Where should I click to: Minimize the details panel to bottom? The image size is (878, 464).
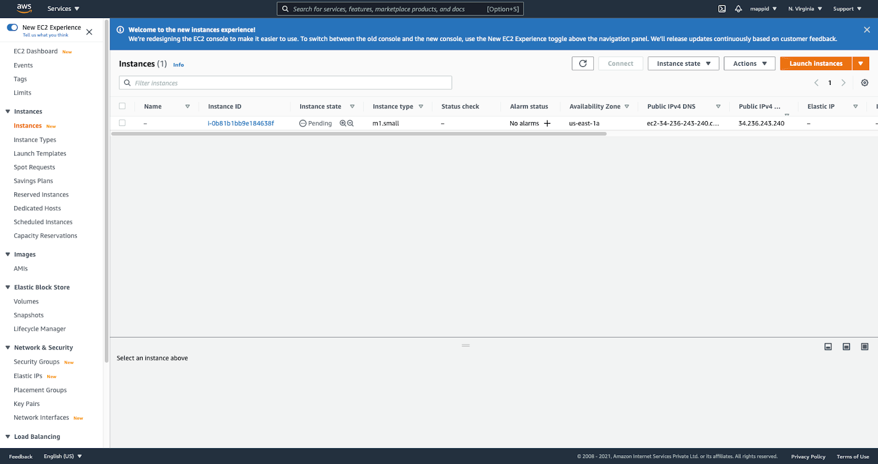click(829, 347)
